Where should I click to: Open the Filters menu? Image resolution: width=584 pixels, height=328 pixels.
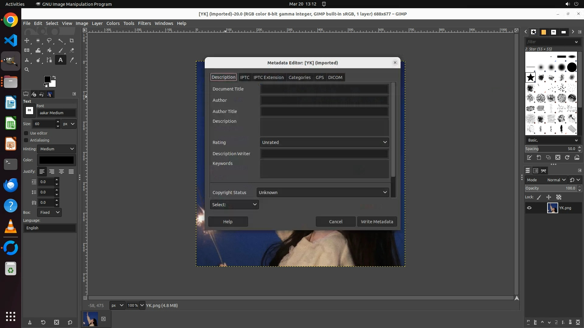click(x=144, y=23)
